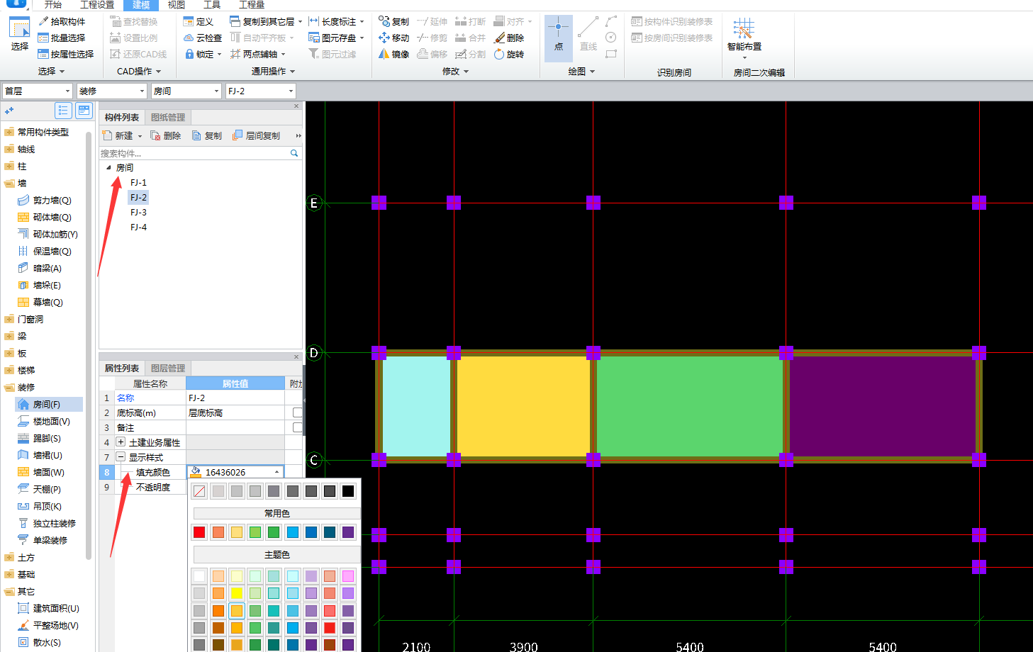Open the FJ-2 component dropdown
This screenshot has height=652, width=1033.
tap(260, 91)
